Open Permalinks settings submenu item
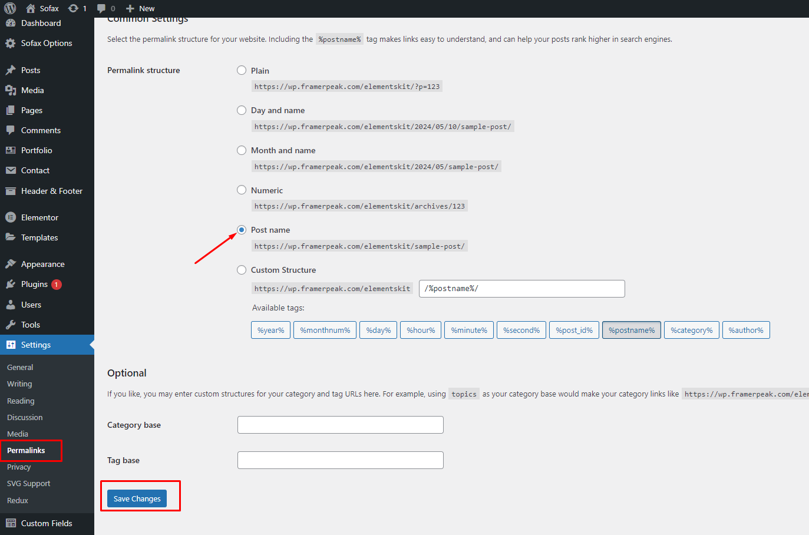Viewport: 809px width, 535px height. coord(26,450)
